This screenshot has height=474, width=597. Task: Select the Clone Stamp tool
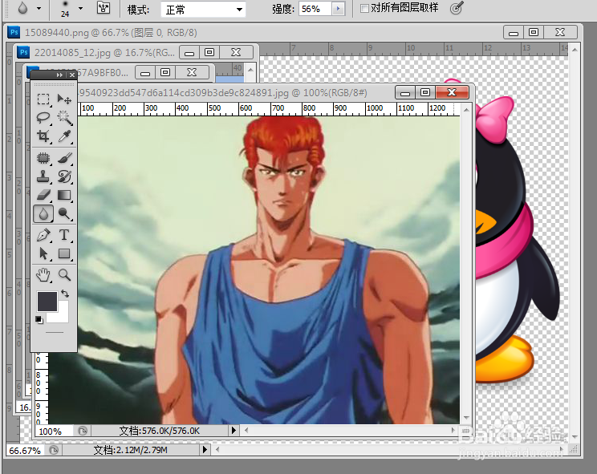coord(43,176)
